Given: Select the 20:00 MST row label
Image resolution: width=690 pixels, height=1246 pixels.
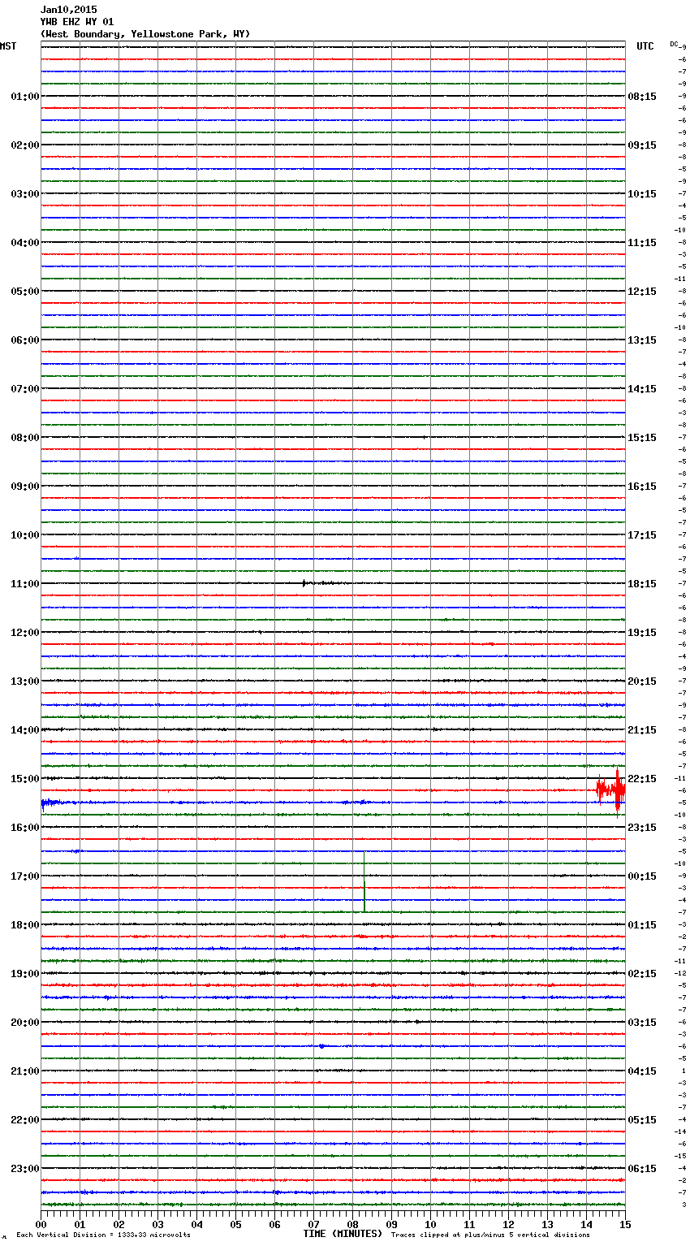Looking at the screenshot, I should point(24,1023).
